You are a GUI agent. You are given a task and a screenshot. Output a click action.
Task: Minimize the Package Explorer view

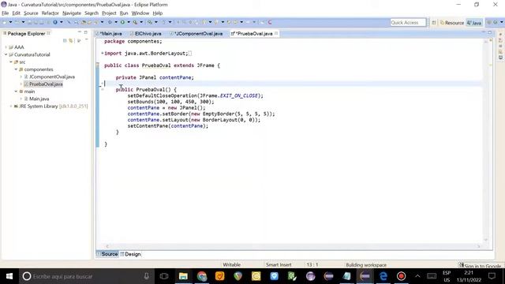tap(79, 32)
